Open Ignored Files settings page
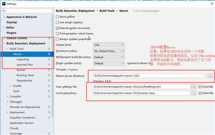This screenshot has height=135, width=215. tap(25, 65)
